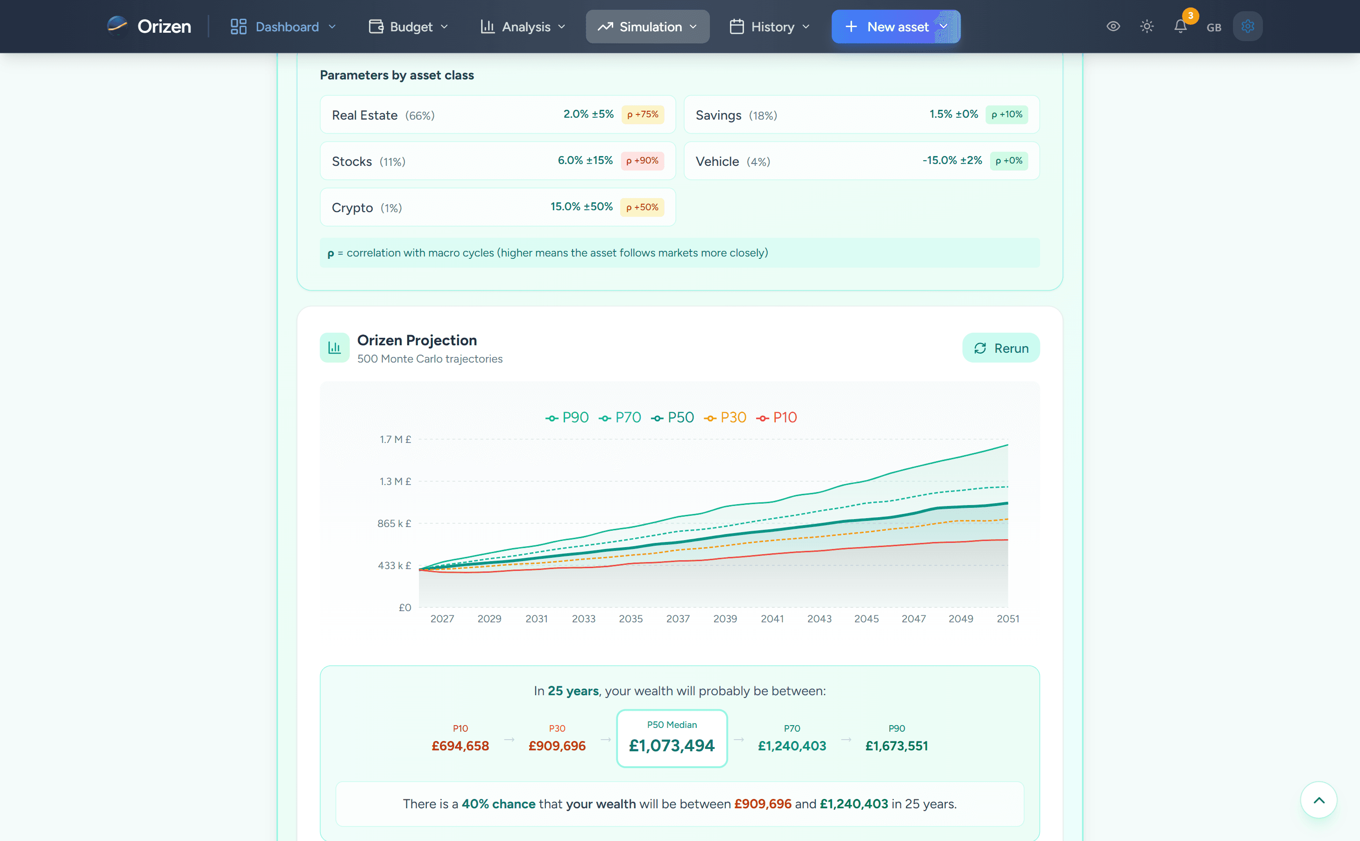Screen dimensions: 1360x841
Task: Select the Savings parameter card
Action: [862, 114]
